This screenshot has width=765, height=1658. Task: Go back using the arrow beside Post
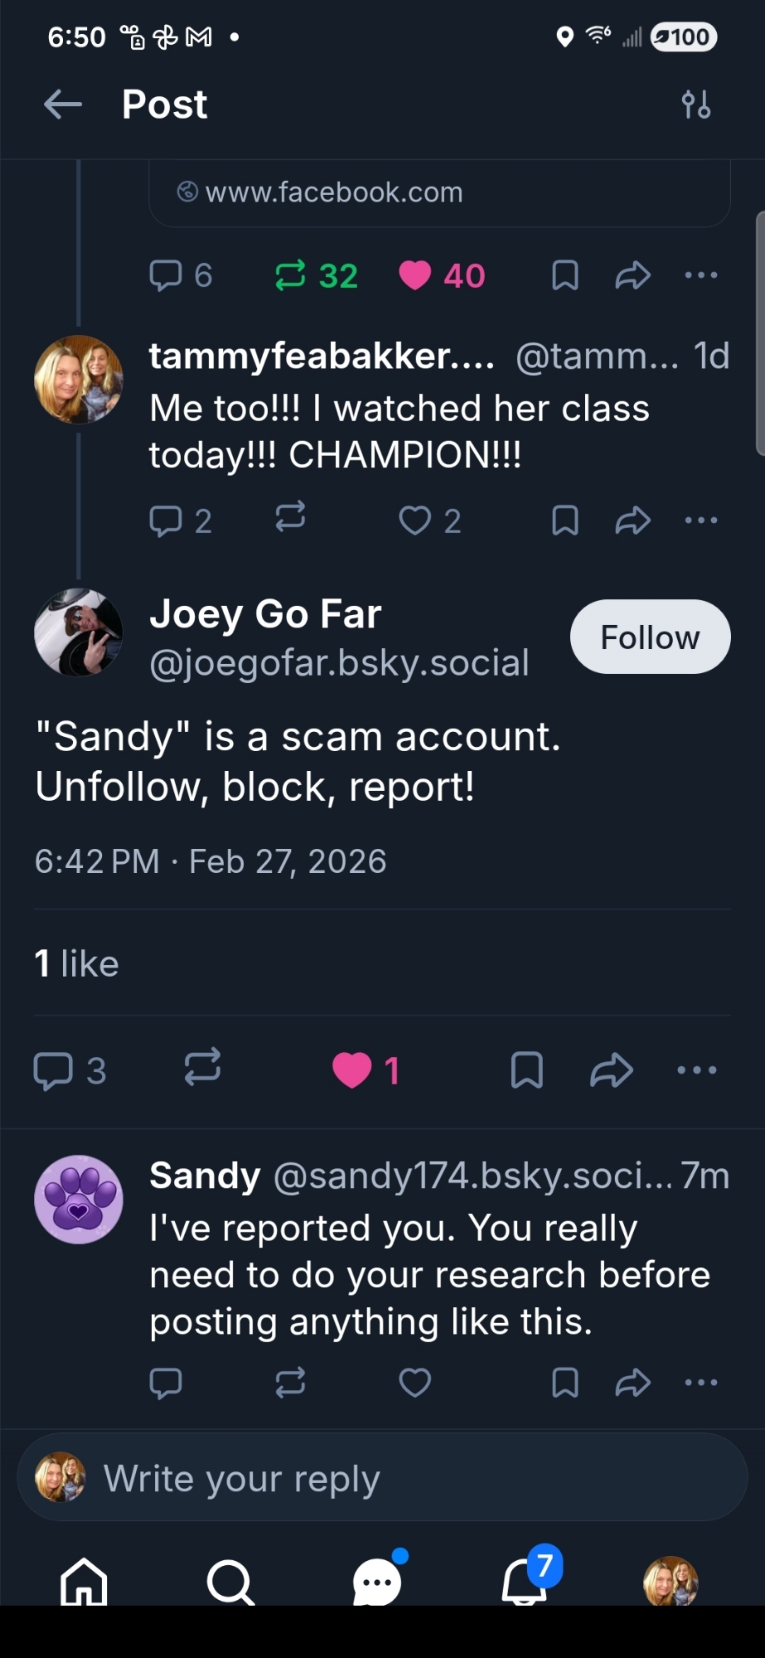[63, 104]
